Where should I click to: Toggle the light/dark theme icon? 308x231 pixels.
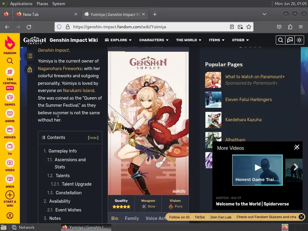(x=299, y=40)
